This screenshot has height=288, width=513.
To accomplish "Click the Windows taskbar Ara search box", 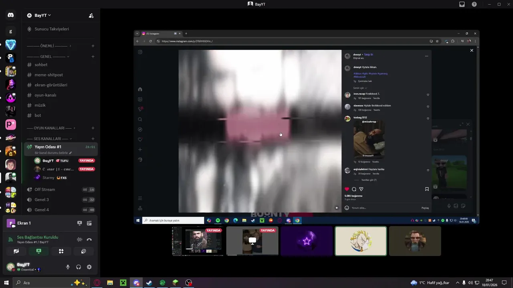I will (x=51, y=283).
